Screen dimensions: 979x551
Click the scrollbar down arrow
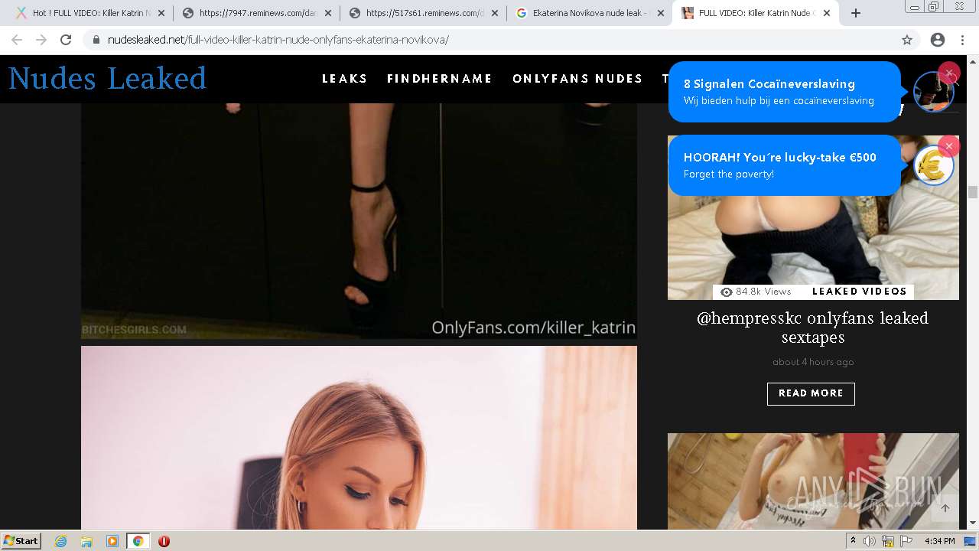click(x=973, y=523)
